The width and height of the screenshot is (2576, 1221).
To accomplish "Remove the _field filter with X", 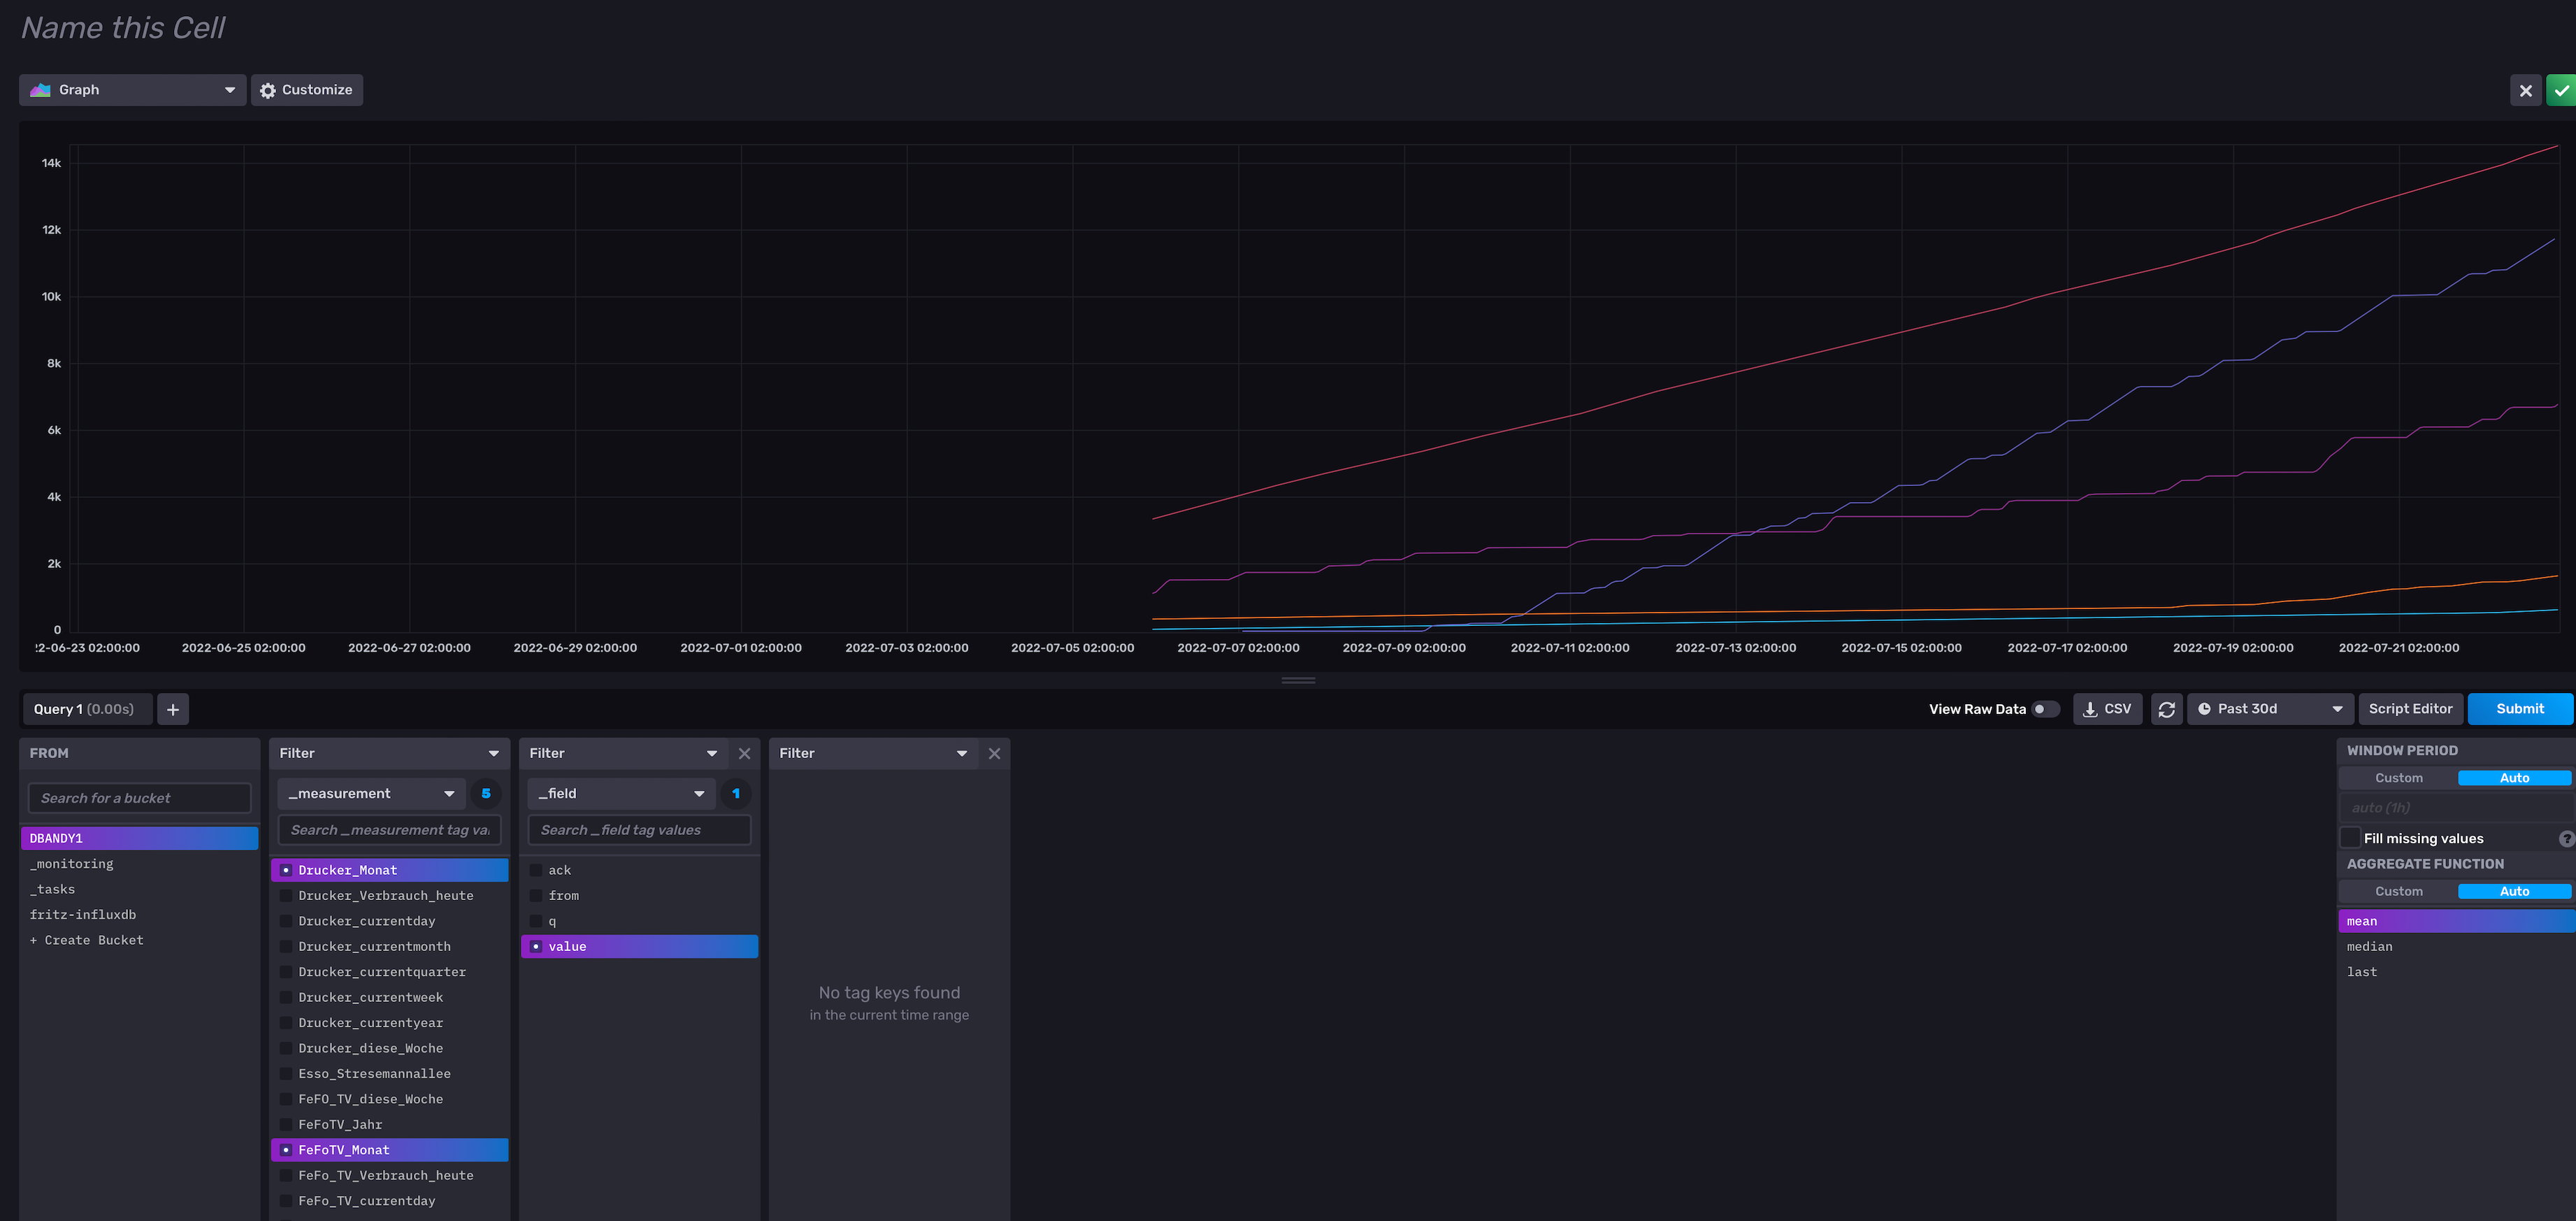I will point(744,753).
